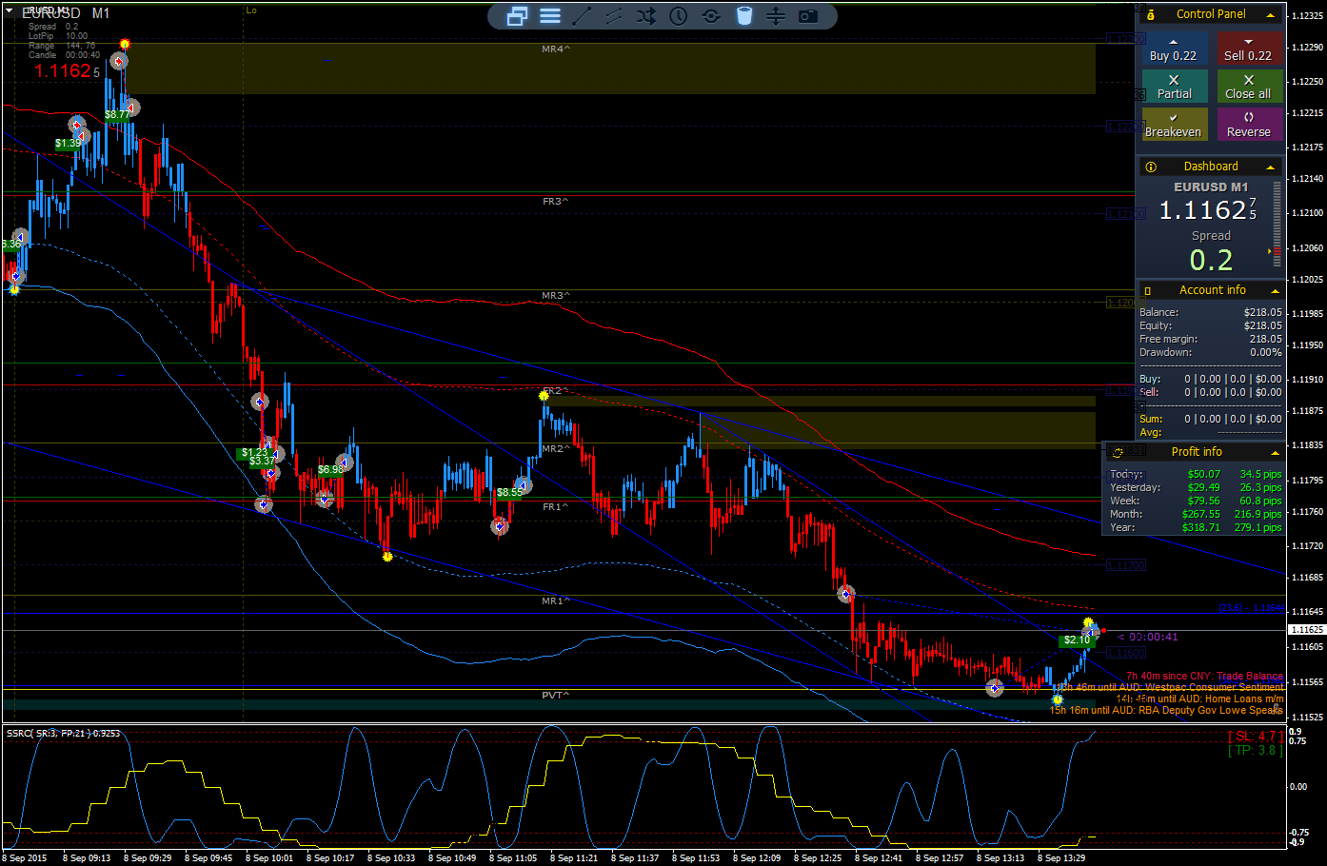Click the $3.37 profit trade label

pyautogui.click(x=262, y=461)
